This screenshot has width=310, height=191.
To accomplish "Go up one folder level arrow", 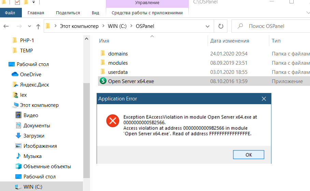I will [38, 26].
